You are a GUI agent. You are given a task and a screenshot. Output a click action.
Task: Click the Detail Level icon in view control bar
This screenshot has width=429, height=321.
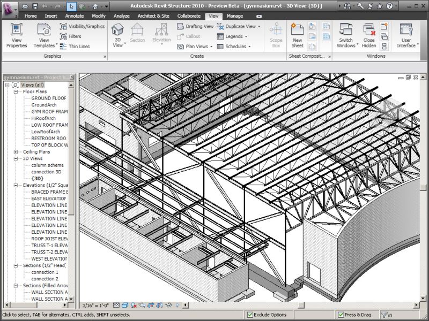click(x=116, y=305)
